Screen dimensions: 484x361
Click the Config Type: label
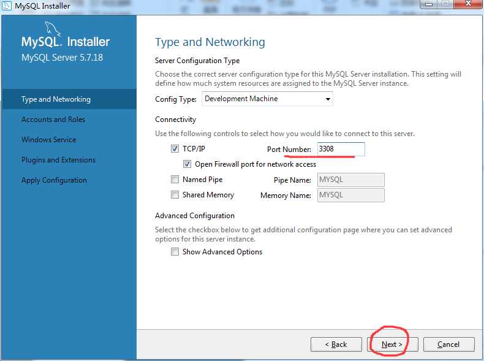(x=176, y=99)
